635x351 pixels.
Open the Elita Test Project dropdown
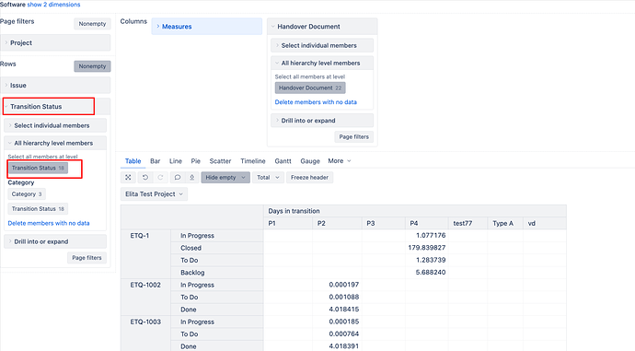154,194
